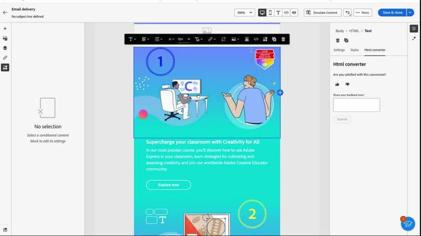
Task: Click the bottom-left sidebar icon
Action: click(x=5, y=230)
